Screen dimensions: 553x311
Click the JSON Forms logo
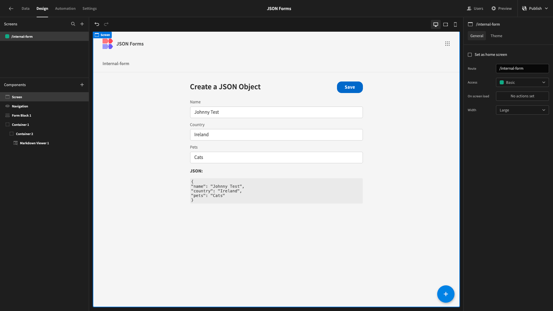[x=107, y=44]
